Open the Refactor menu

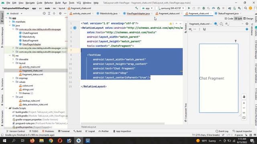pos(49,3)
